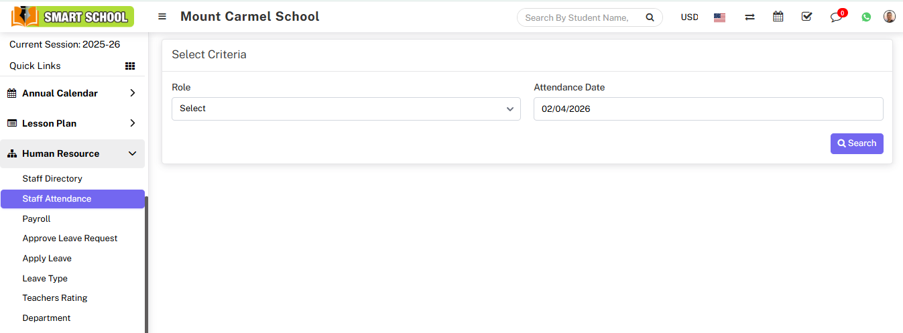The height and width of the screenshot is (333, 903).
Task: Open the task checklist icon
Action: pos(806,17)
